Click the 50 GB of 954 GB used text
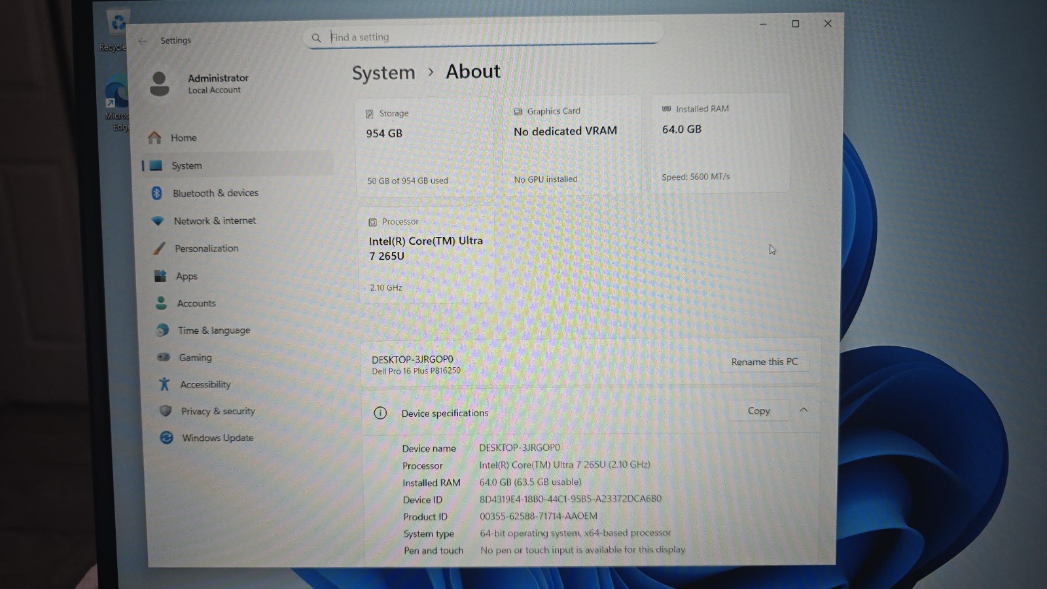Screen dimensions: 1047x589 (408, 181)
